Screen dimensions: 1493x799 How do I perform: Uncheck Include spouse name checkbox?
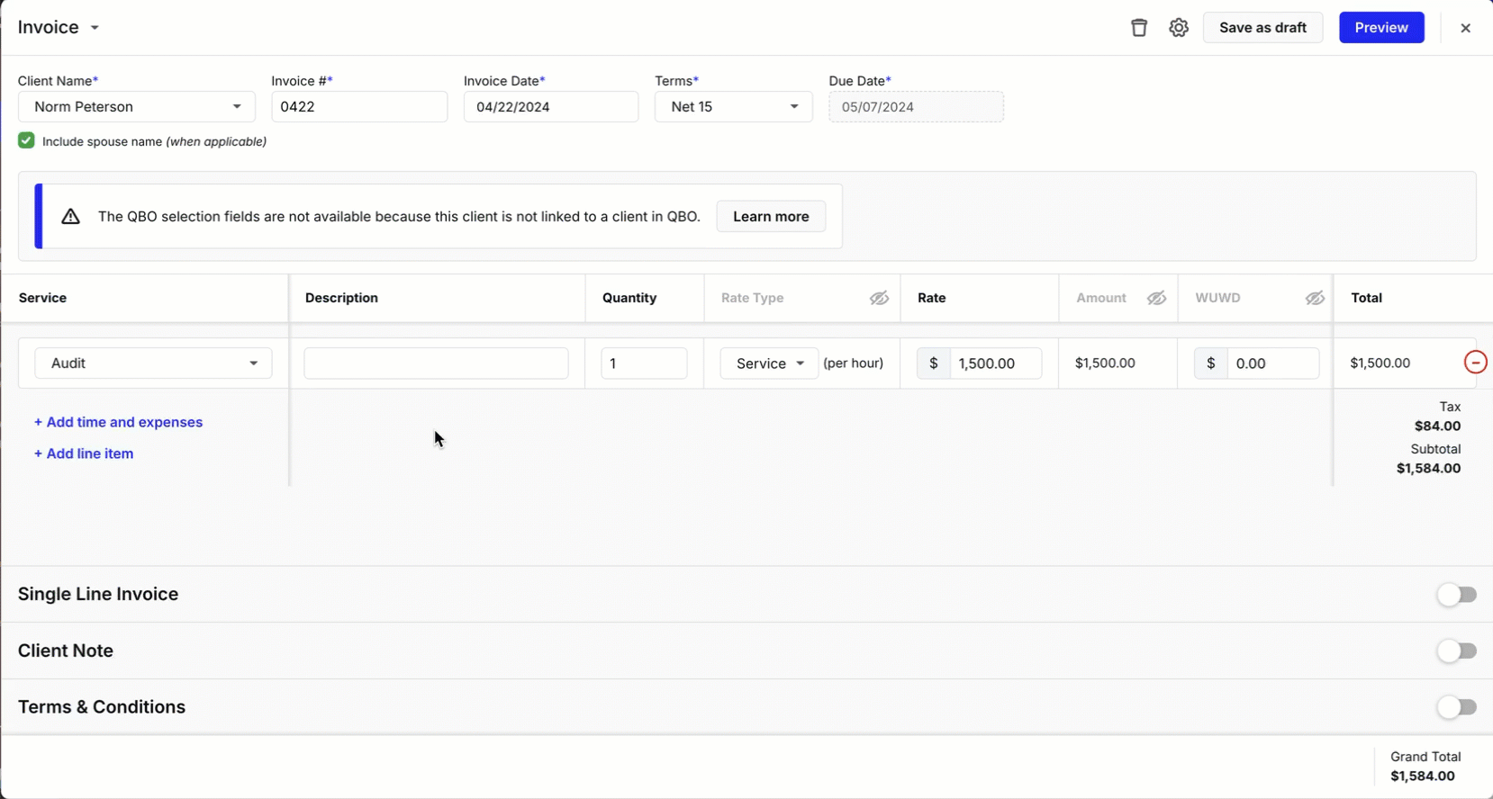[26, 141]
